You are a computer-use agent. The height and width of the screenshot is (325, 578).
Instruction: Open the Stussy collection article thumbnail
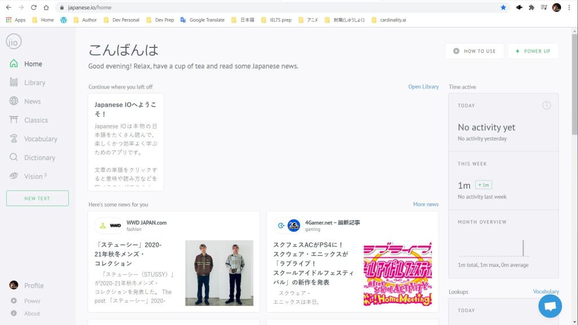(x=219, y=273)
